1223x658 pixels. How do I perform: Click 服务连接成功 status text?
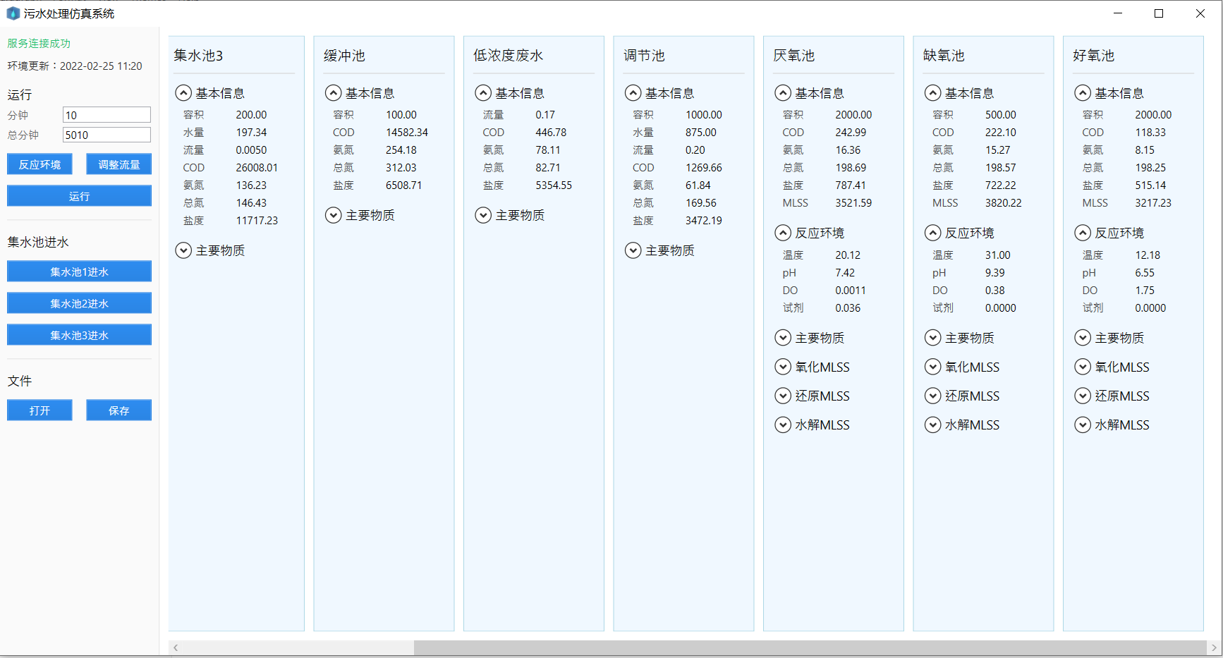tap(39, 44)
